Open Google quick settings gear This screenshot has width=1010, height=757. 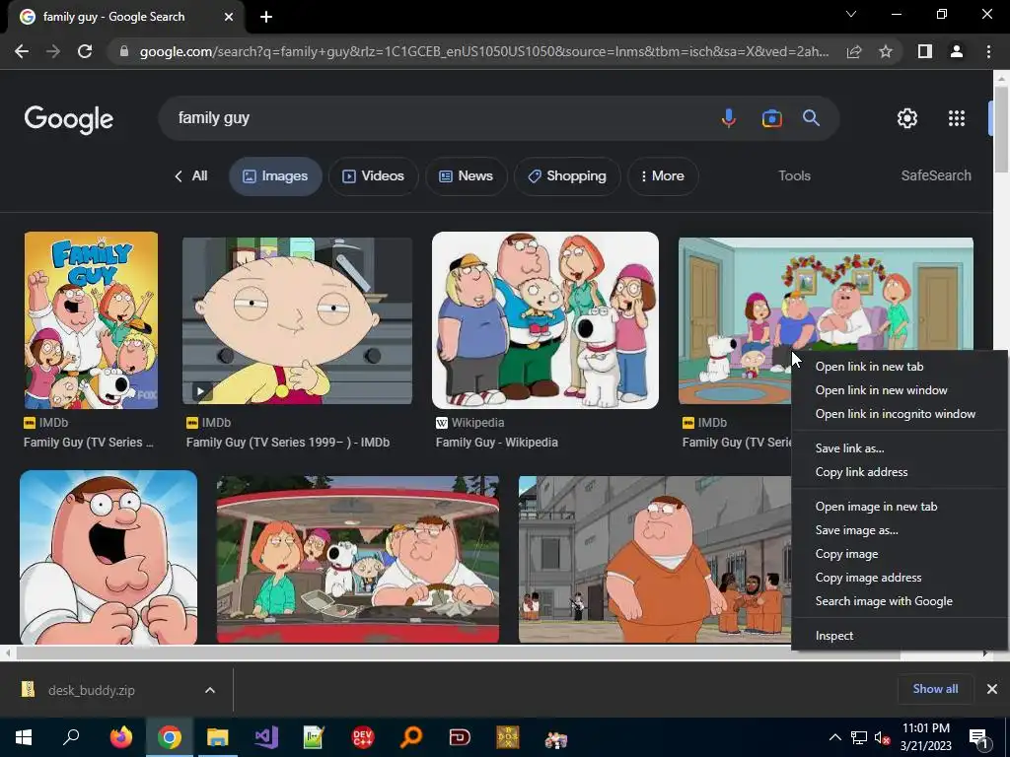907,118
